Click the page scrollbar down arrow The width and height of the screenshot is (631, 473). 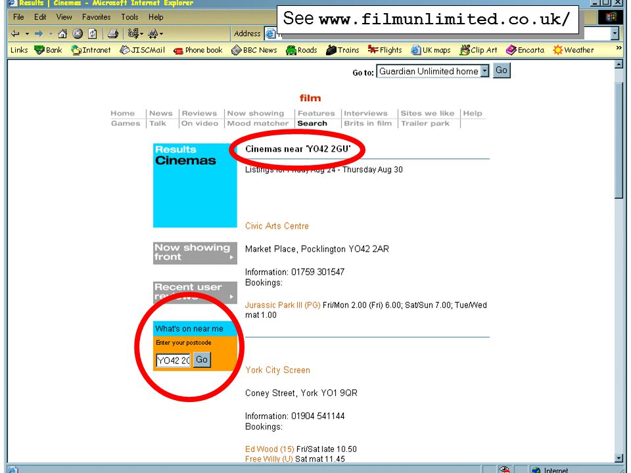[619, 457]
